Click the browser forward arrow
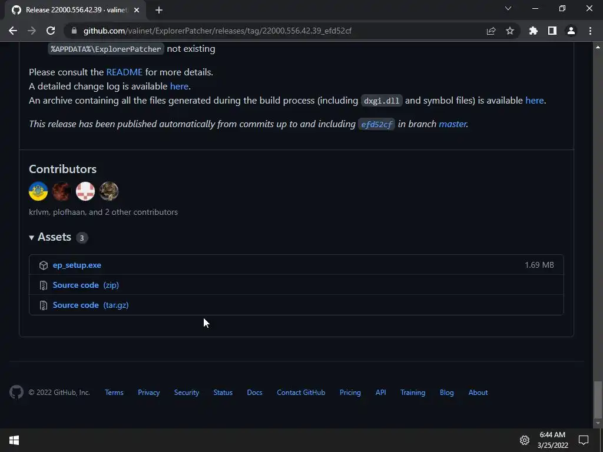This screenshot has height=452, width=603. coord(32,31)
